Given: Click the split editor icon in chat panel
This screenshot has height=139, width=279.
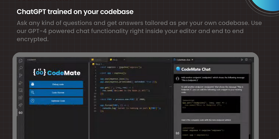Looking at the screenshot, I should (x=246, y=60).
